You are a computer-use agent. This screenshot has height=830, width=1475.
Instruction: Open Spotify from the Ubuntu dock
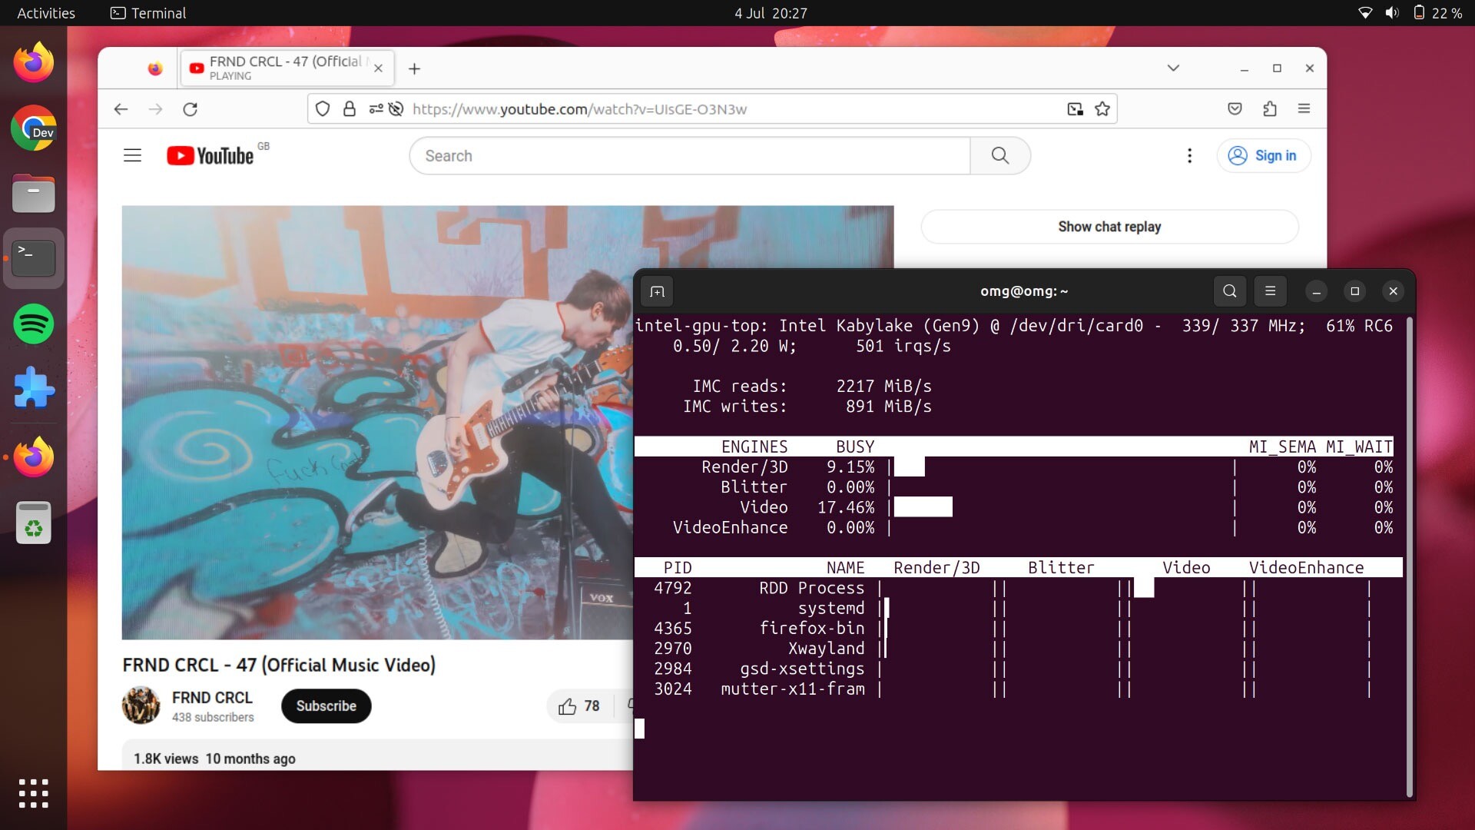34,324
